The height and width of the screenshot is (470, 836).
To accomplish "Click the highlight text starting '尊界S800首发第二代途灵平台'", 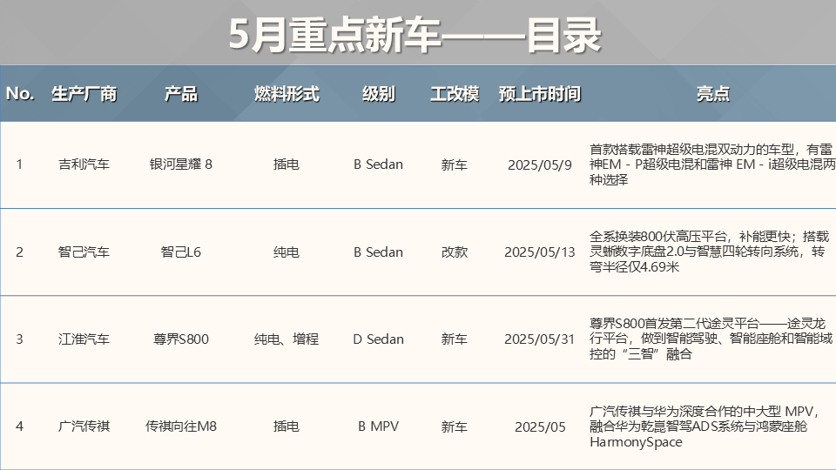I will pos(711,339).
